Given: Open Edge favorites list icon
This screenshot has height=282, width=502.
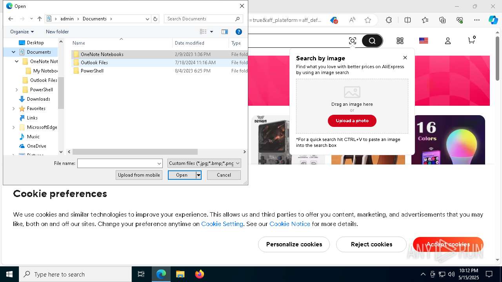Looking at the screenshot, I should [x=425, y=20].
